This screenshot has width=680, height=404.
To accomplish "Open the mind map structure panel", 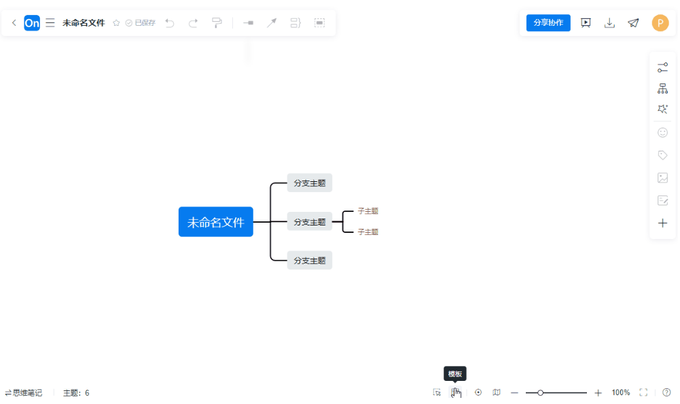I will (x=662, y=88).
